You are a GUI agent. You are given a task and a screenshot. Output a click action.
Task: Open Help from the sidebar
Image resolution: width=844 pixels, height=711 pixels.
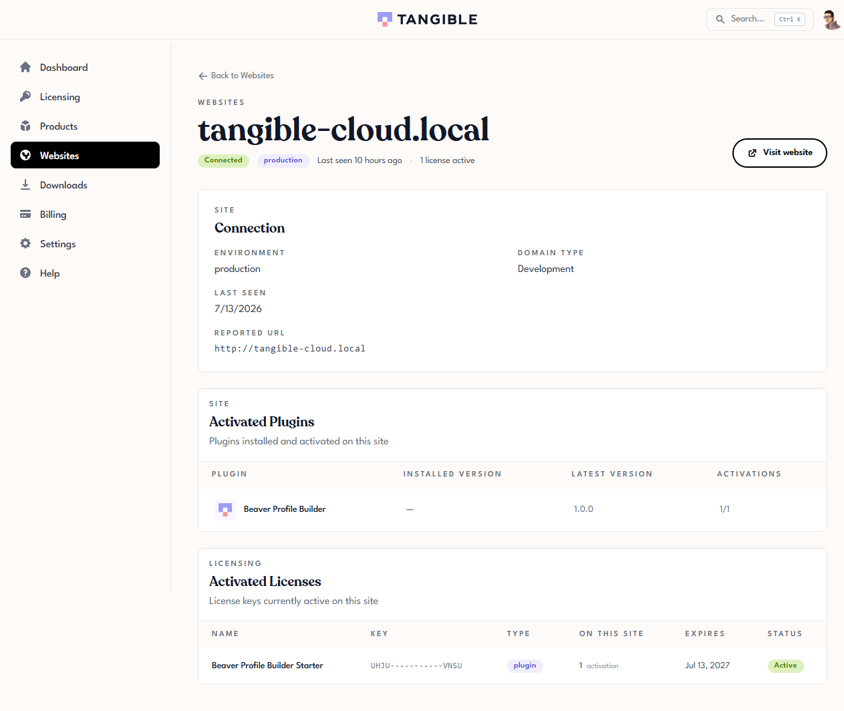(85, 273)
